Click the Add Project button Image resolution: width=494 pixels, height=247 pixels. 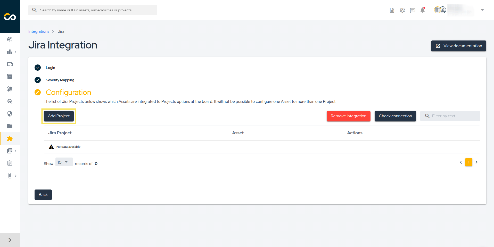59,116
